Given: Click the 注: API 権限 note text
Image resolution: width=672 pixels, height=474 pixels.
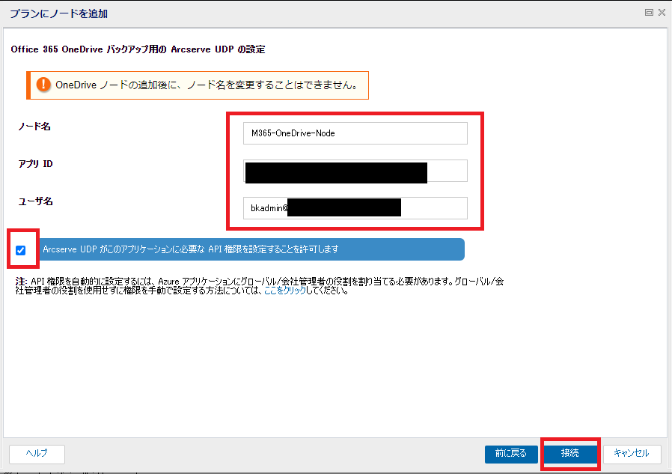Looking at the screenshot, I should [x=259, y=286].
